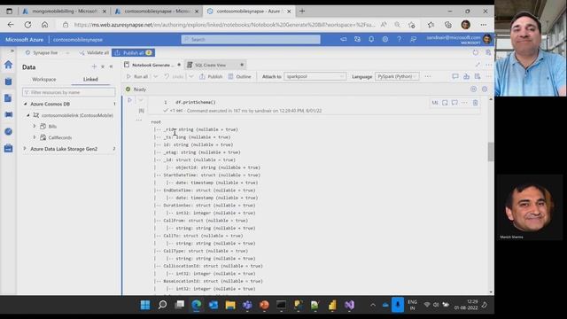Select the CallRecords tree item
This screenshot has height=319, width=567.
(59, 137)
